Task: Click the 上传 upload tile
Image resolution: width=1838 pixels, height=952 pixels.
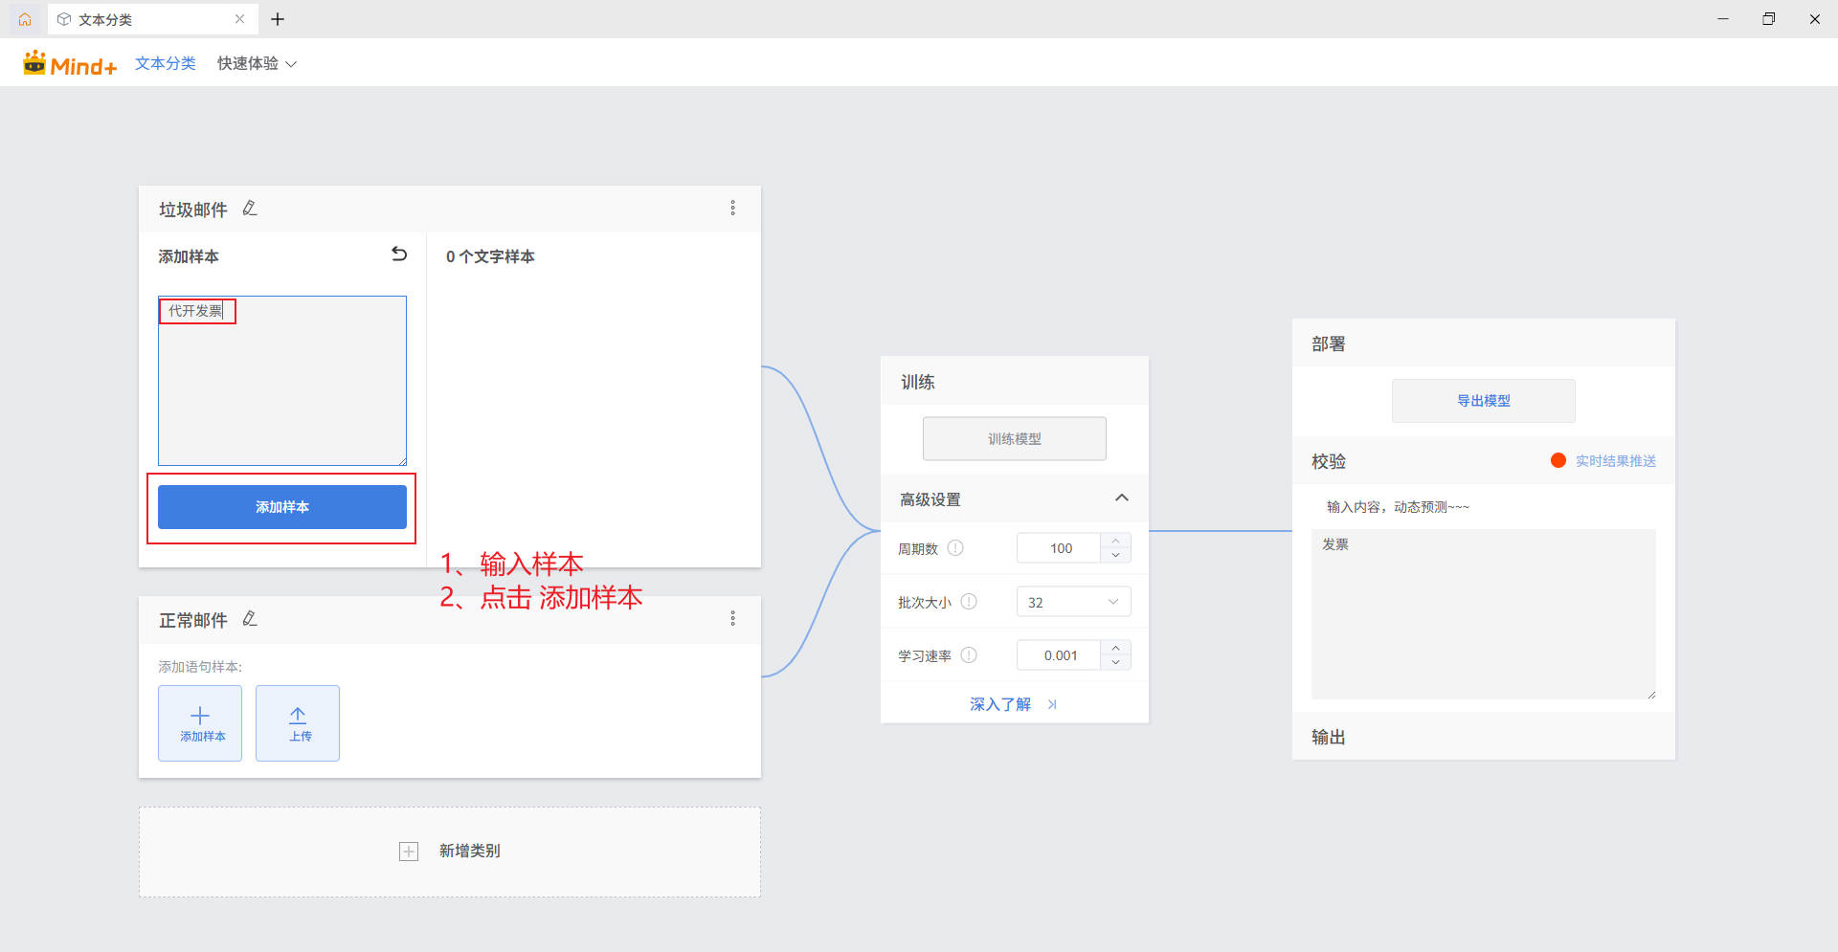Action: tap(298, 723)
